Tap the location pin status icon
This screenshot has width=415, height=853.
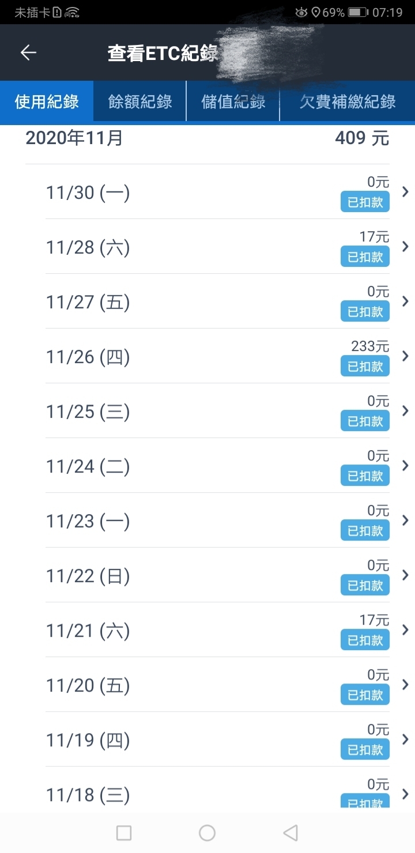click(315, 12)
